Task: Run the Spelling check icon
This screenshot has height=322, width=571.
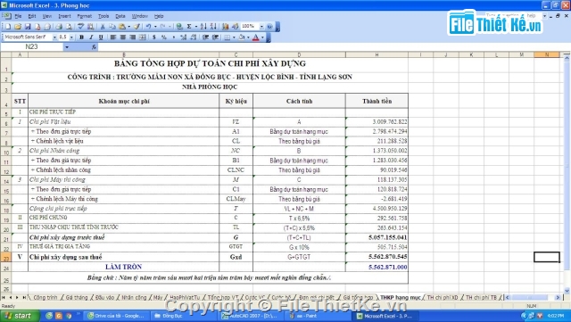Action: [81, 27]
